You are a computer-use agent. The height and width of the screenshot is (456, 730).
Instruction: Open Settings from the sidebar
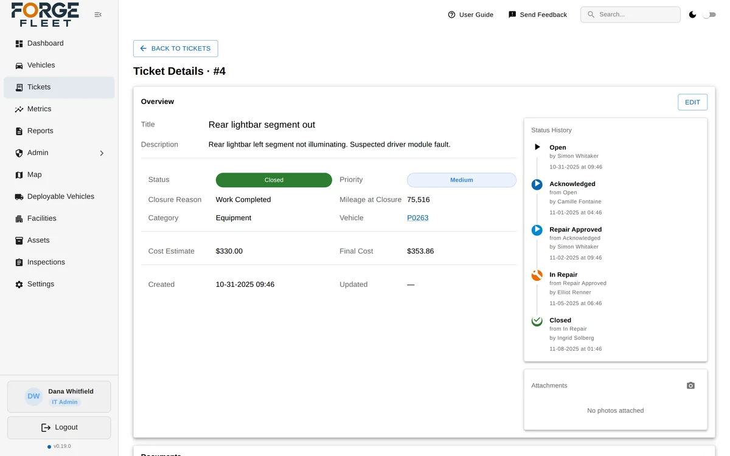[59, 285]
